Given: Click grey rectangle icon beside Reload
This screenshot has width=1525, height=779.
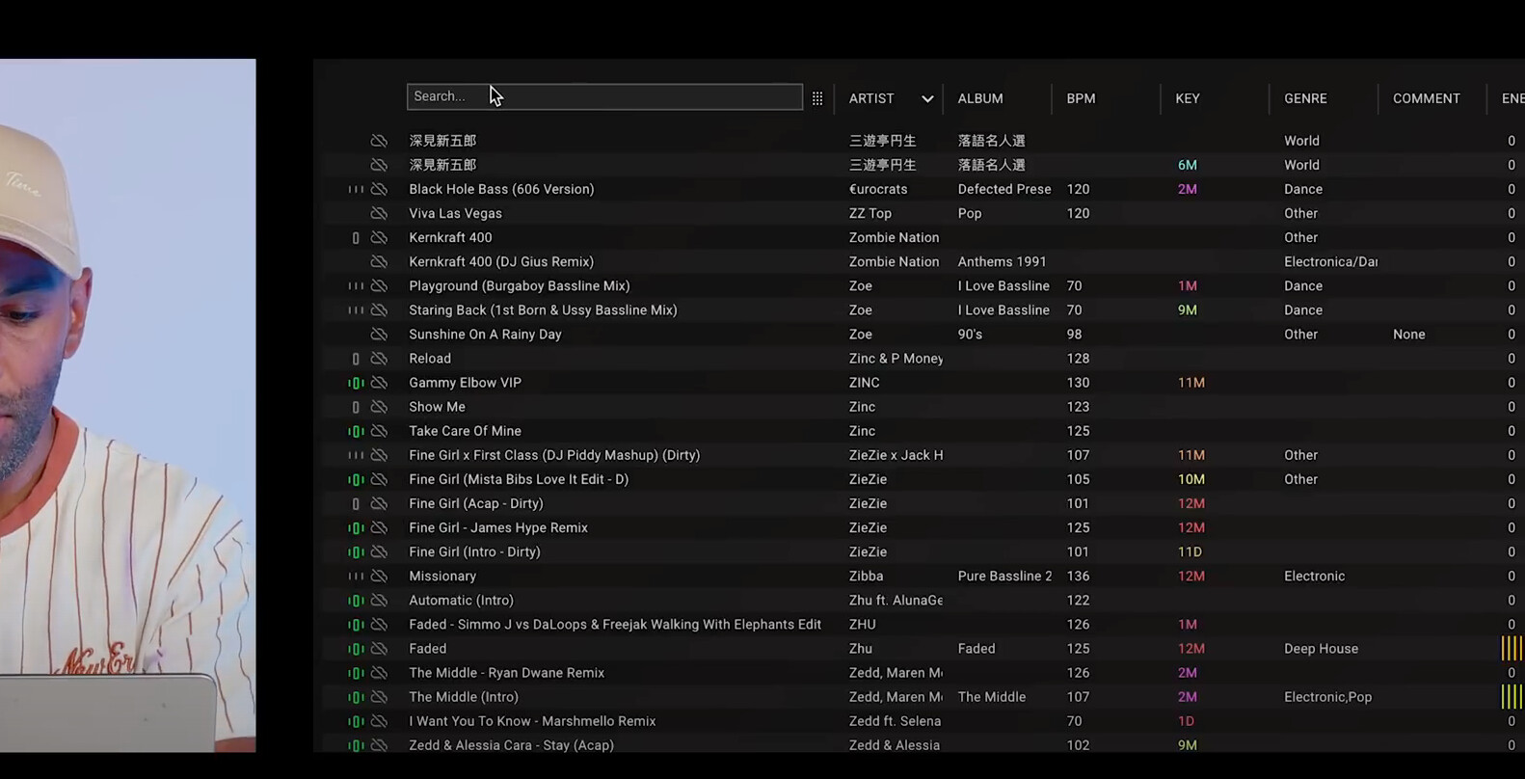Looking at the screenshot, I should (x=356, y=359).
